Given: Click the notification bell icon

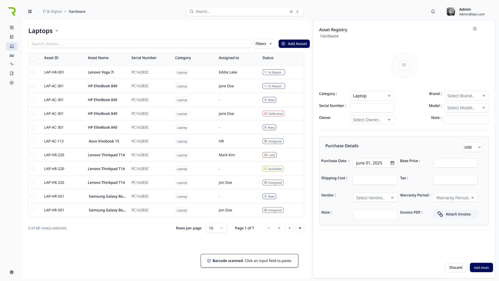Looking at the screenshot, I should tap(433, 11).
